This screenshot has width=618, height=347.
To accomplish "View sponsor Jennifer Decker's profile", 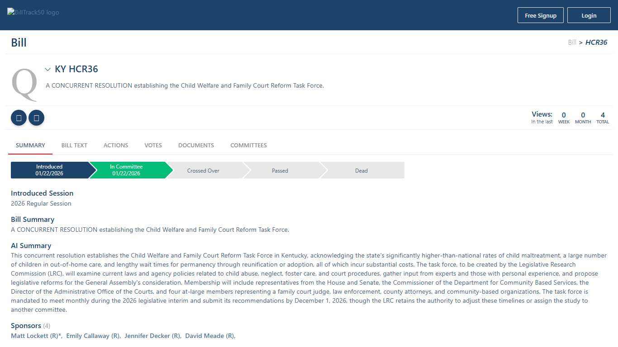I will pos(152,336).
